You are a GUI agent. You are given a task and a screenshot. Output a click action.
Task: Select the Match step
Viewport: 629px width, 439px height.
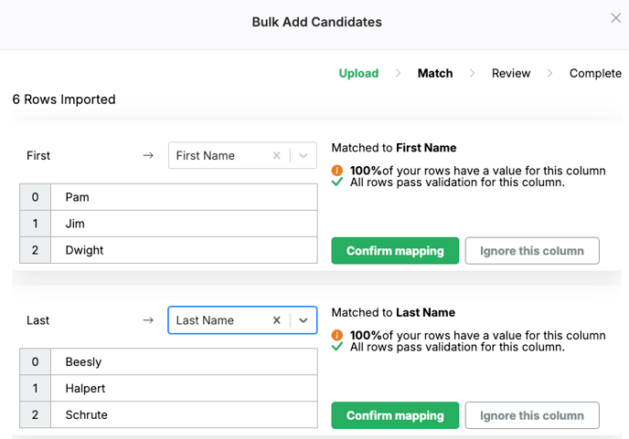click(435, 73)
